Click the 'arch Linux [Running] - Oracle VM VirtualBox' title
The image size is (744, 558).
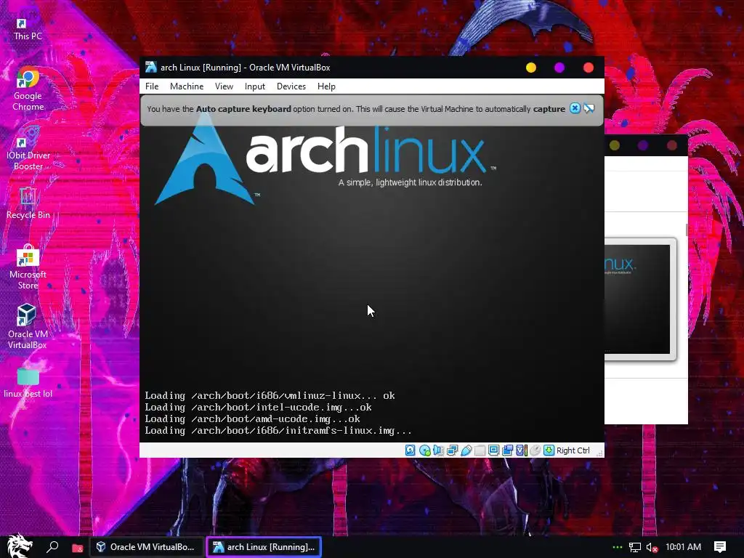(x=245, y=68)
